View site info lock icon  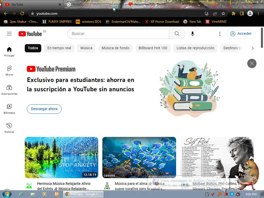click(32, 13)
